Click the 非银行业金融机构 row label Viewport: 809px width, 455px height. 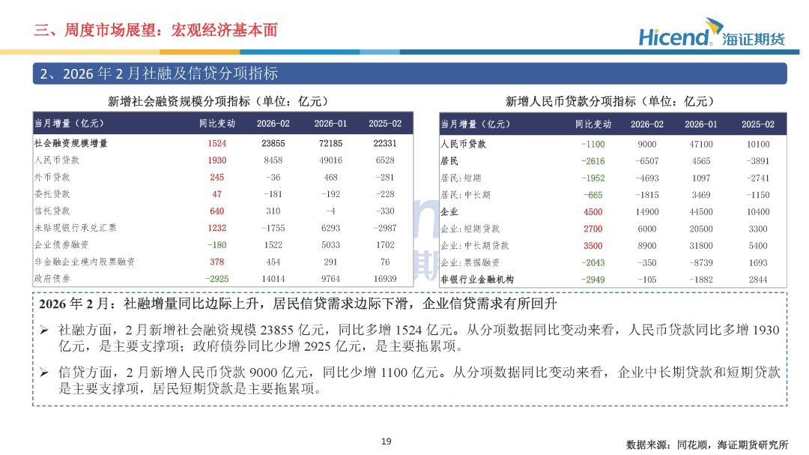477,280
